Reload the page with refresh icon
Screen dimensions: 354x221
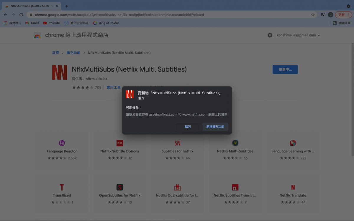coord(21,15)
